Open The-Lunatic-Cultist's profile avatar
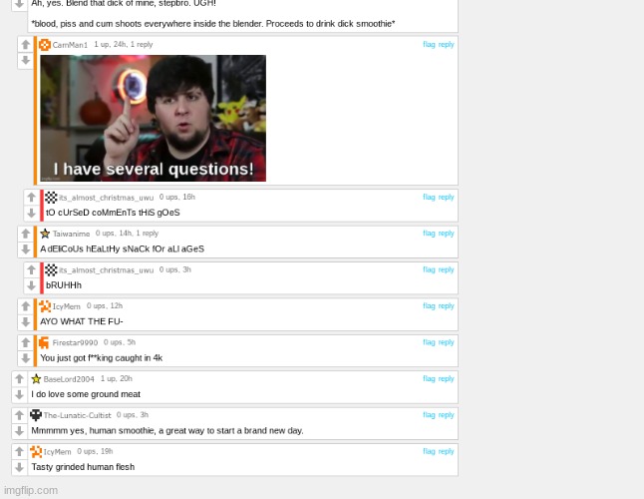Screen dimensions: 644x499 tap(36, 415)
